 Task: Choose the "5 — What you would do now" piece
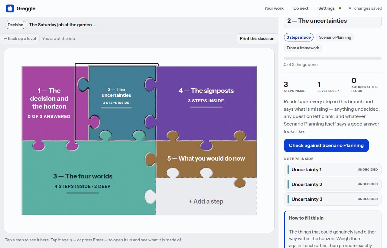click(206, 158)
